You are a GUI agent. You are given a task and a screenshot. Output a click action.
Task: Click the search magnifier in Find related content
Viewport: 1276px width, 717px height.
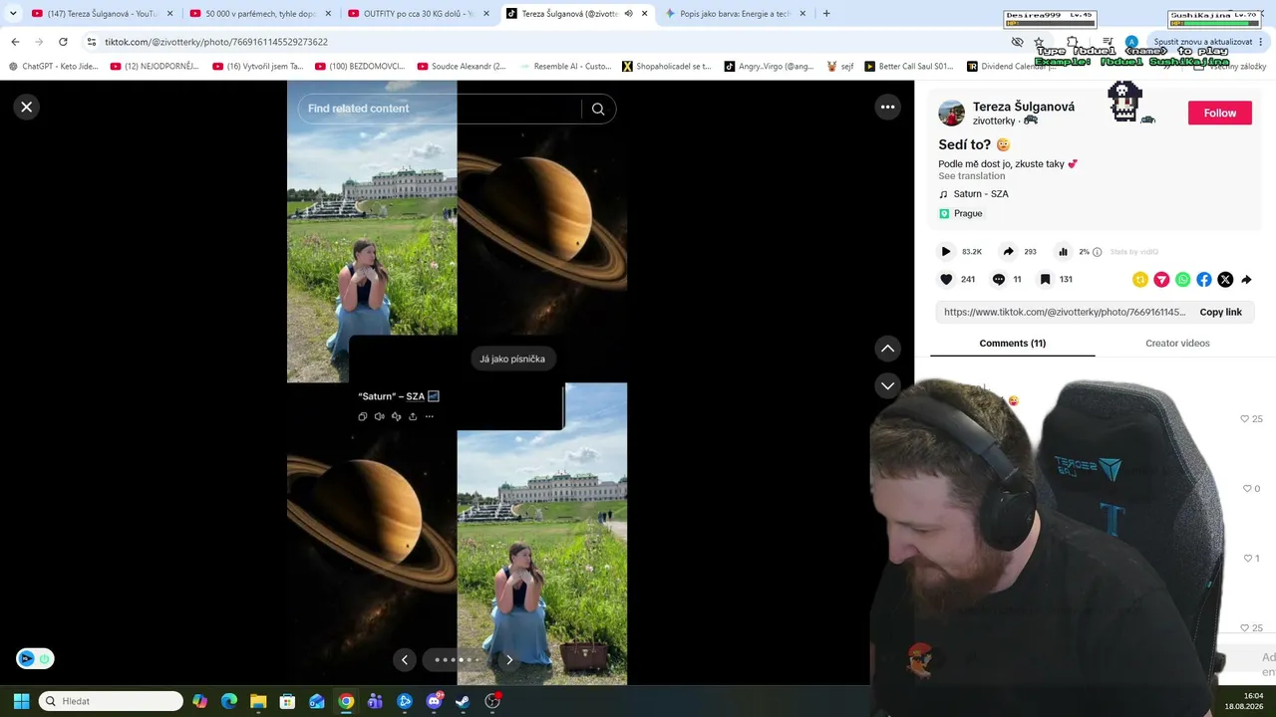pos(598,109)
